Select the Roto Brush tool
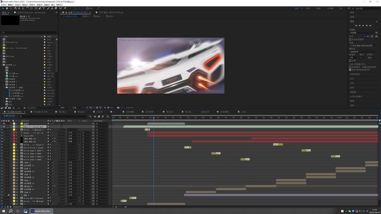Image resolution: width=381 pixels, height=214 pixels. 61,8
